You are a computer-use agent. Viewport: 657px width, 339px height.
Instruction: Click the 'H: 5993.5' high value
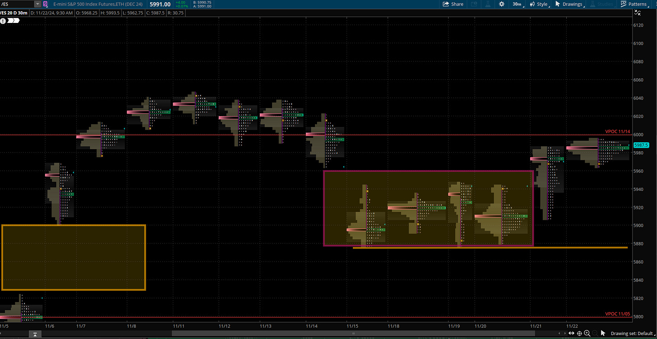coord(110,13)
